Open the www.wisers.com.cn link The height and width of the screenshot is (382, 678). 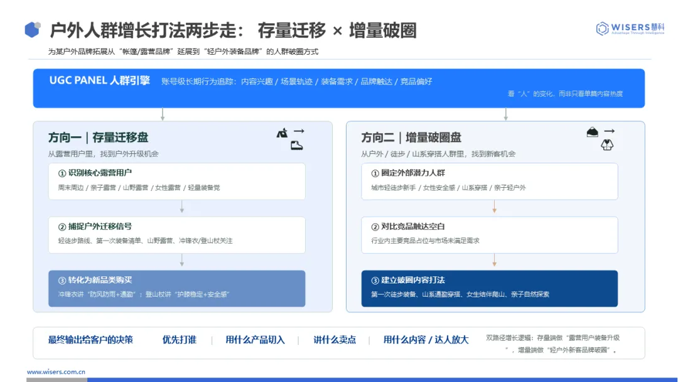[x=56, y=371]
